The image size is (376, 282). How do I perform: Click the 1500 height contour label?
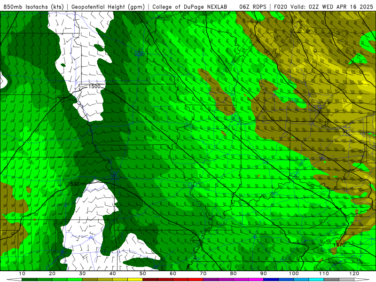pos(94,86)
